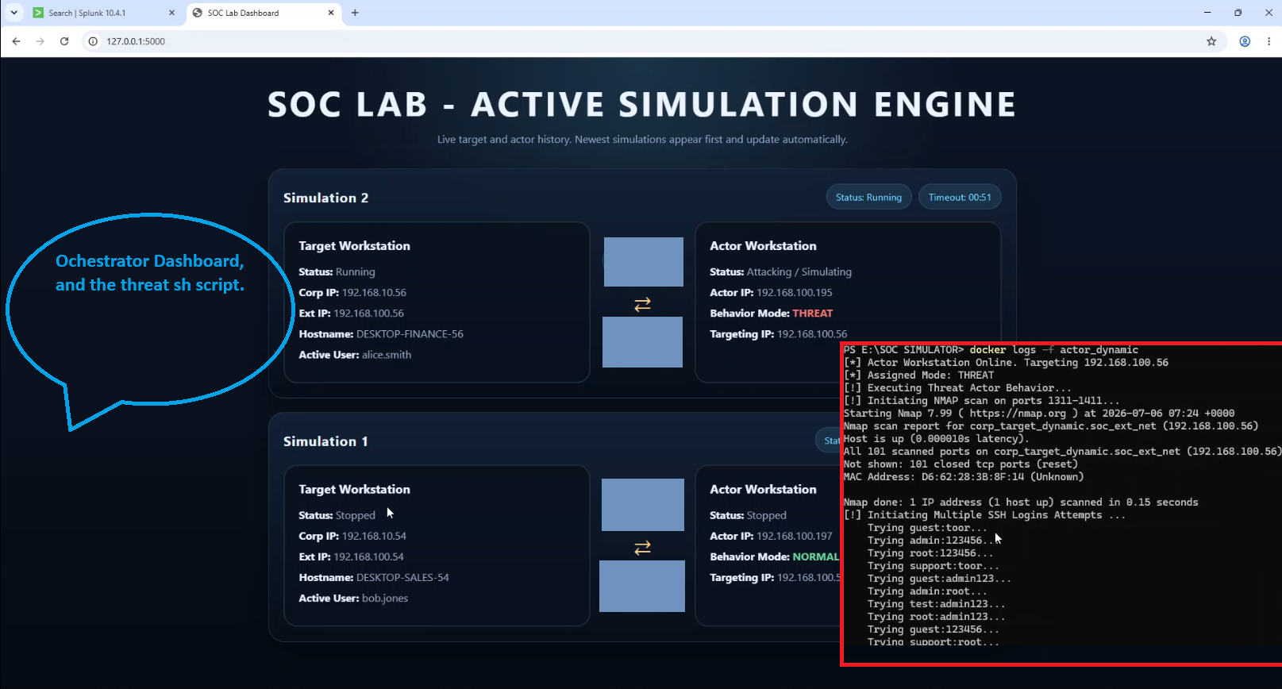This screenshot has height=689, width=1282.
Task: Click Actor IP 192.168.100.195
Action: coord(771,293)
